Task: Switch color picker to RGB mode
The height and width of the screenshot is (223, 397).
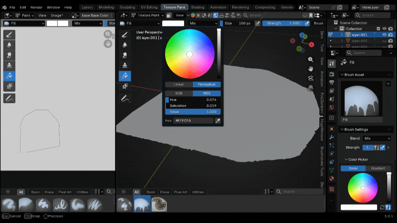Action: [x=179, y=93]
